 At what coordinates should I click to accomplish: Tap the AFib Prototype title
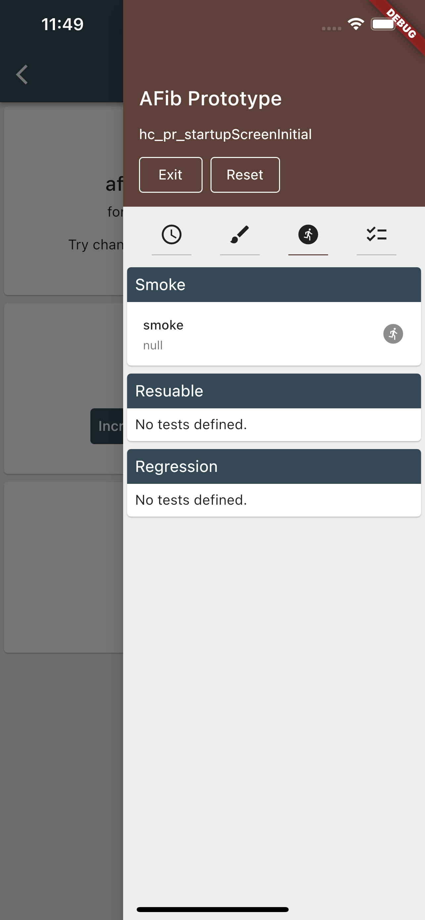[x=211, y=99]
